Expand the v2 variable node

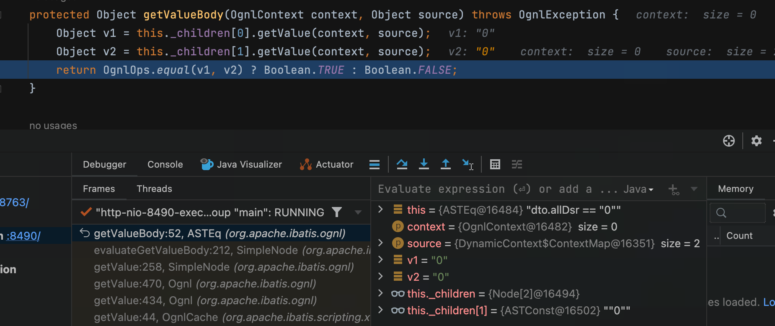pyautogui.click(x=380, y=276)
